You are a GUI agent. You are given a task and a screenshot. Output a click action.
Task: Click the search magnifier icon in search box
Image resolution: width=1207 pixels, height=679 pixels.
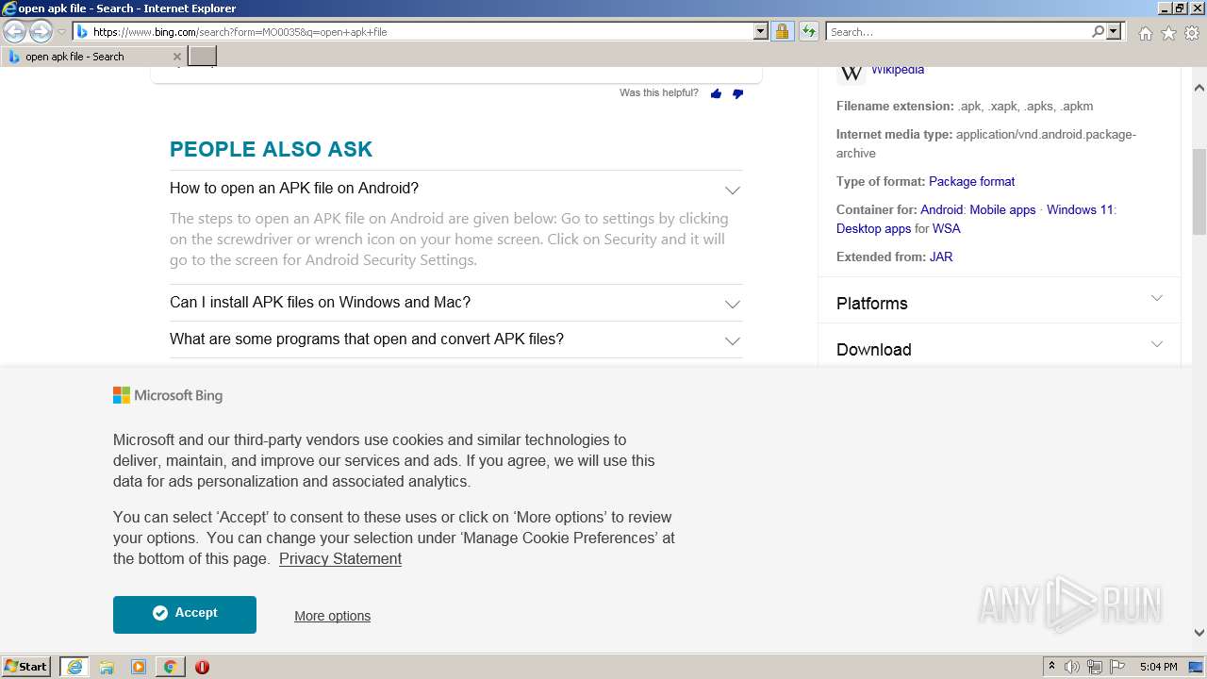click(1098, 32)
